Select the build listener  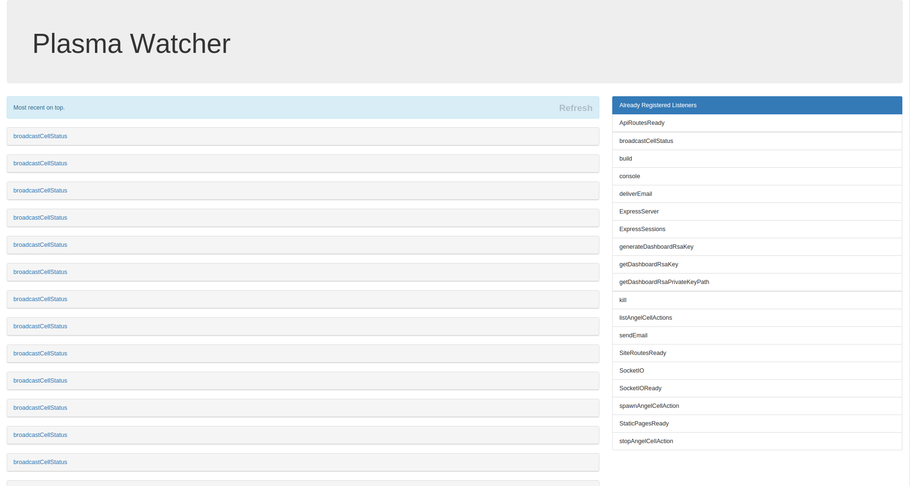pos(625,158)
